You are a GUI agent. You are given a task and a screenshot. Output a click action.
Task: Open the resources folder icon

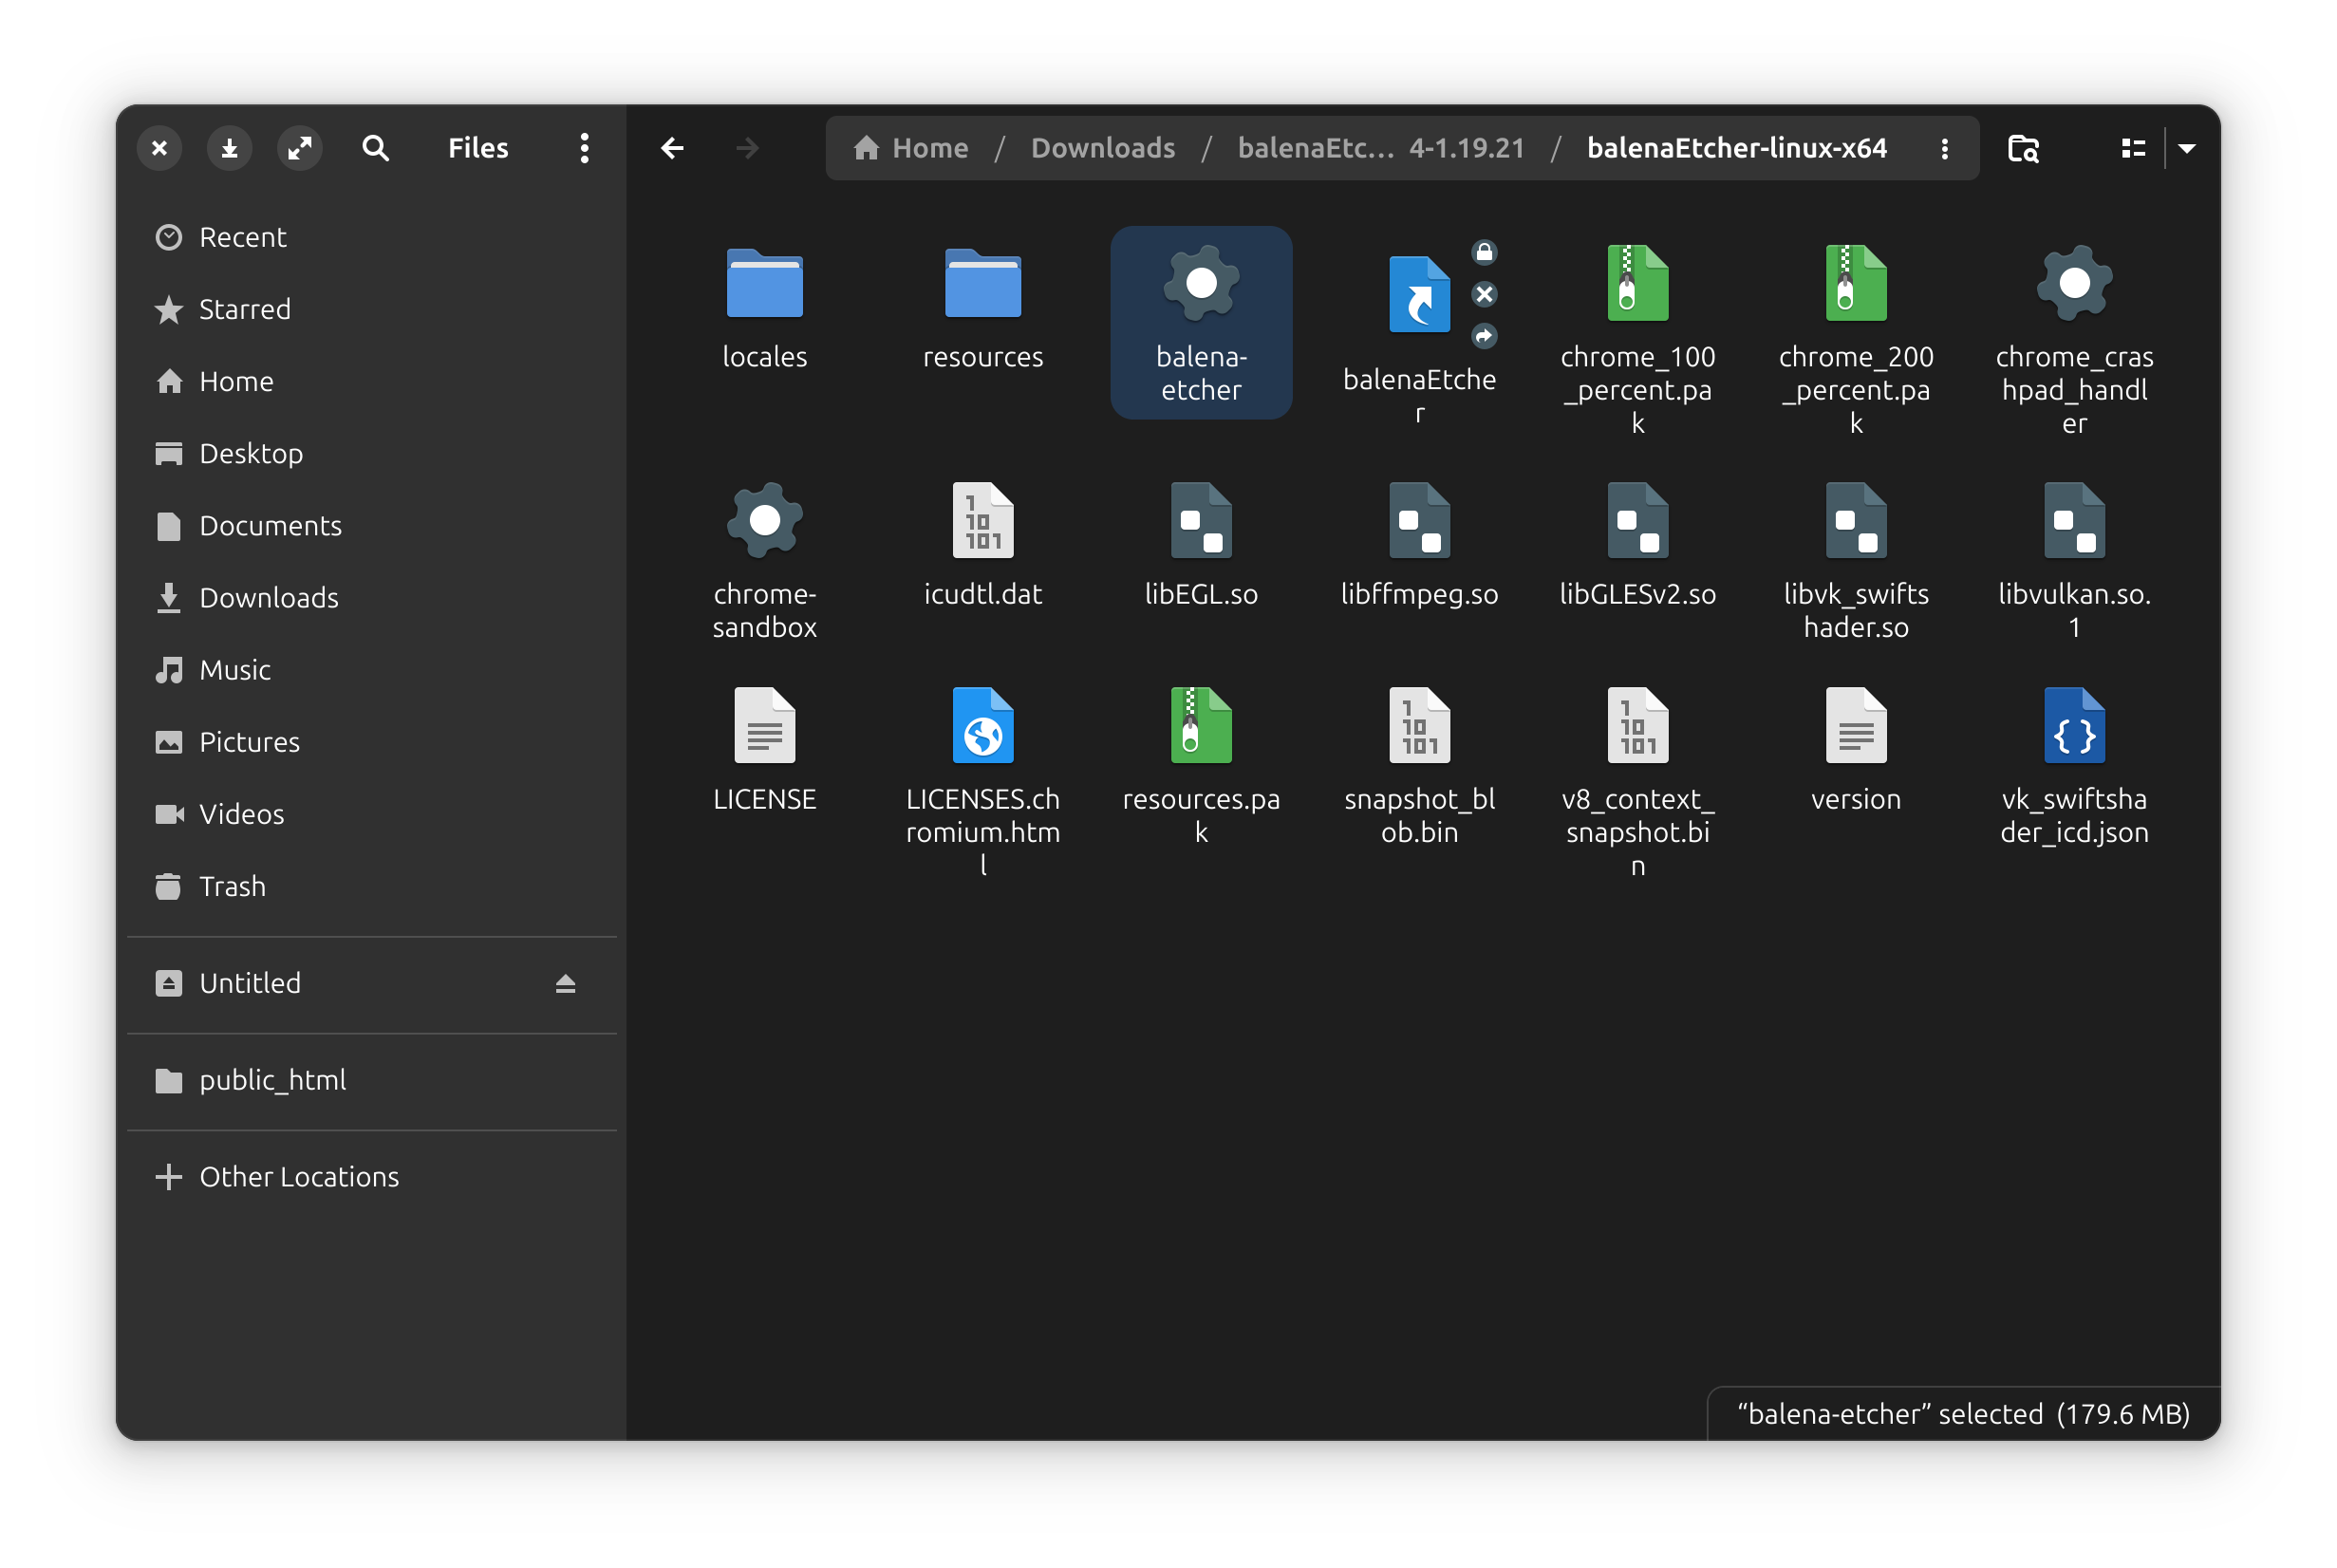(x=982, y=284)
